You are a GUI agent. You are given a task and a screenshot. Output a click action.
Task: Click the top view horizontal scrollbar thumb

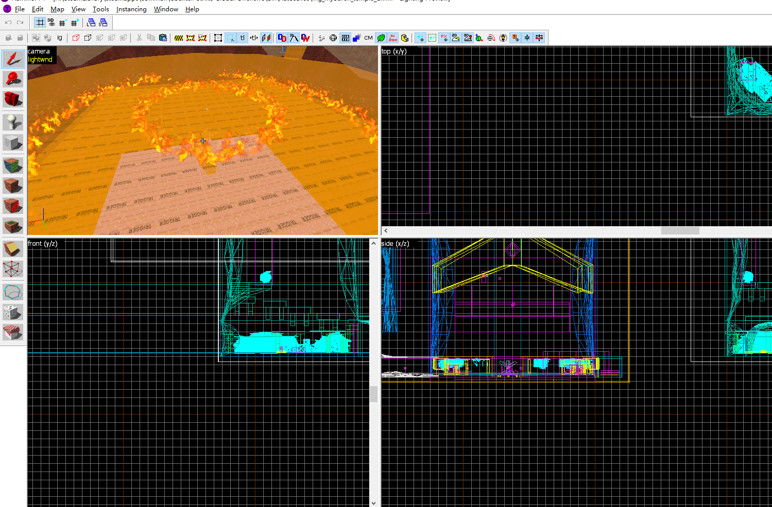click(x=680, y=230)
